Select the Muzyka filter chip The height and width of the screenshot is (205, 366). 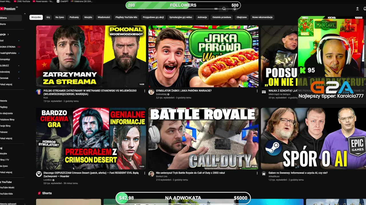pos(88,17)
